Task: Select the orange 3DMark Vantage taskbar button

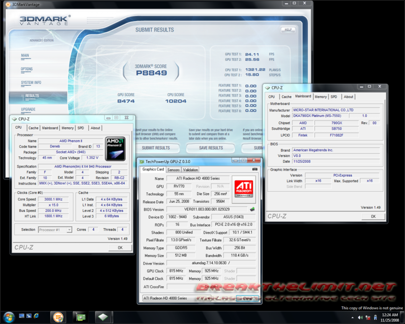Action: point(58,317)
